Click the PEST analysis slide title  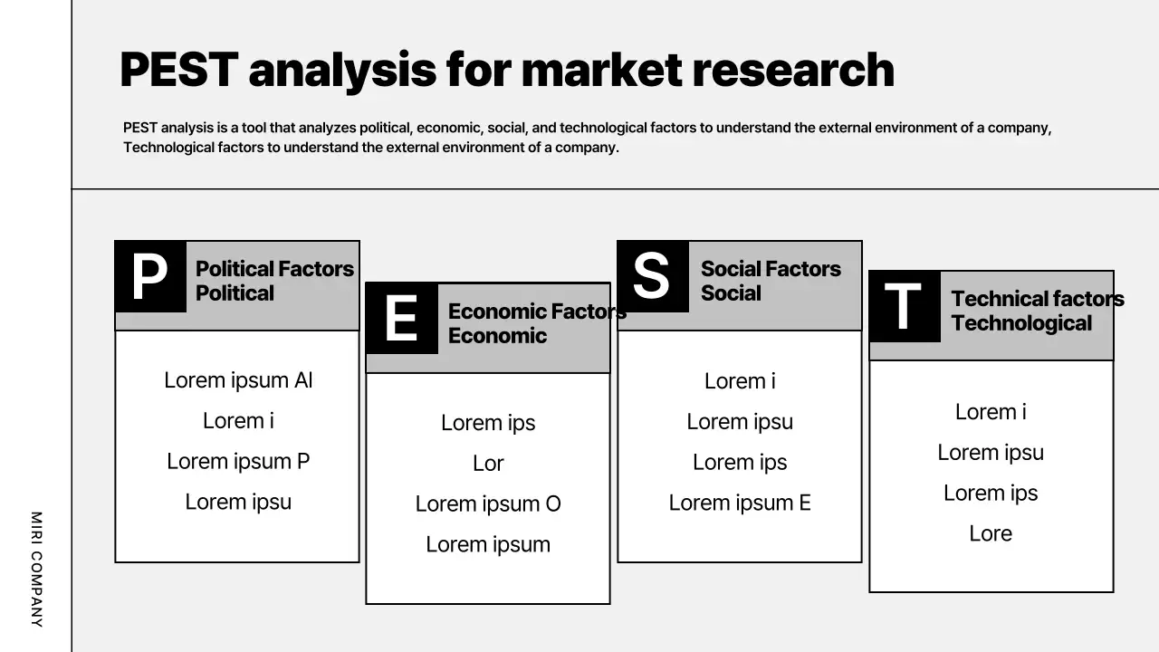click(506, 70)
